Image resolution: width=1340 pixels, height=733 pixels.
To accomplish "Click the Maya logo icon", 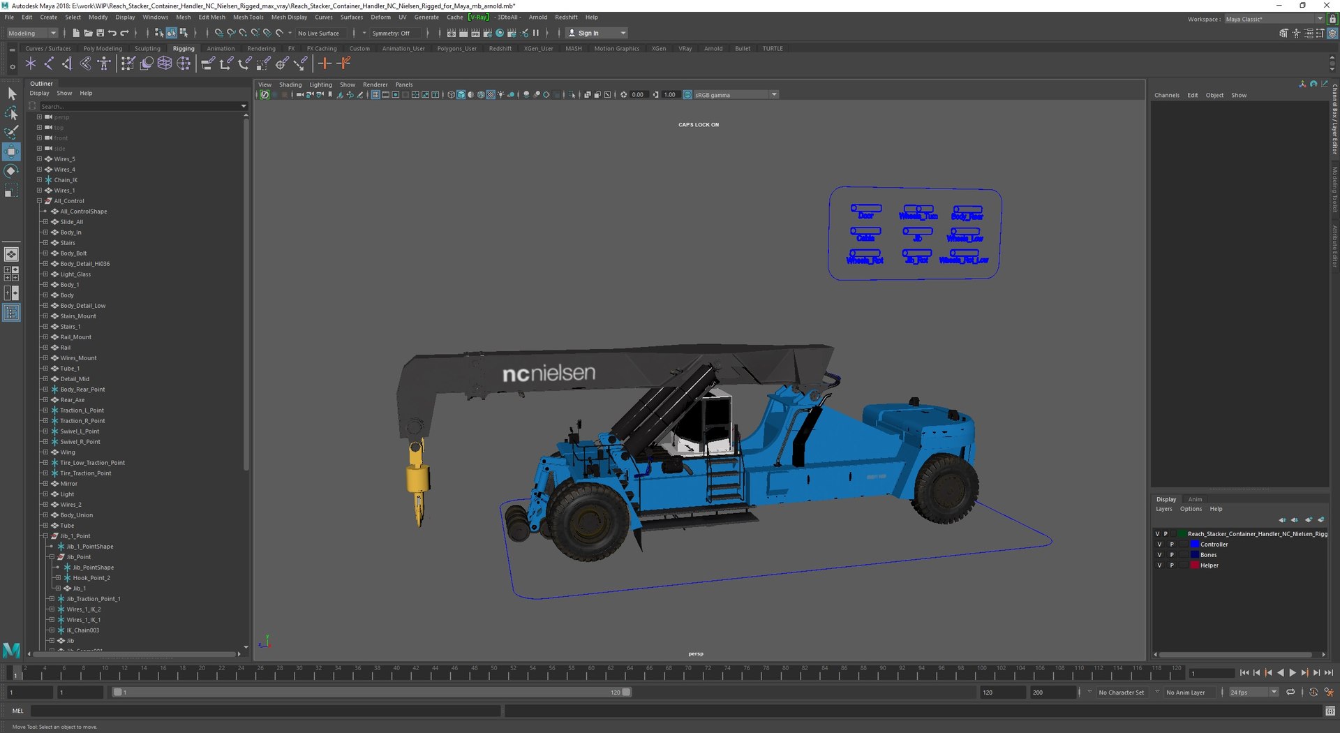I will (11, 650).
